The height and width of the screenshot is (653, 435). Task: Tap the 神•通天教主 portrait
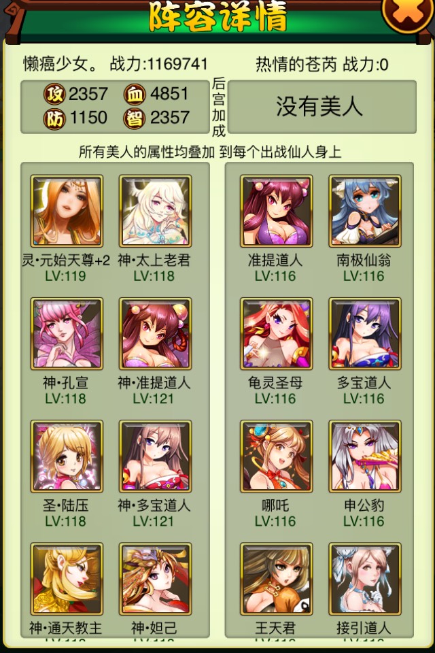pyautogui.click(x=67, y=579)
